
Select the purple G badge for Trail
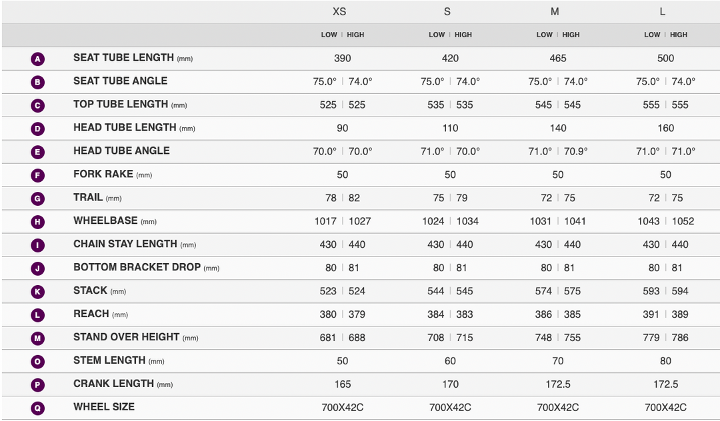[x=38, y=199]
